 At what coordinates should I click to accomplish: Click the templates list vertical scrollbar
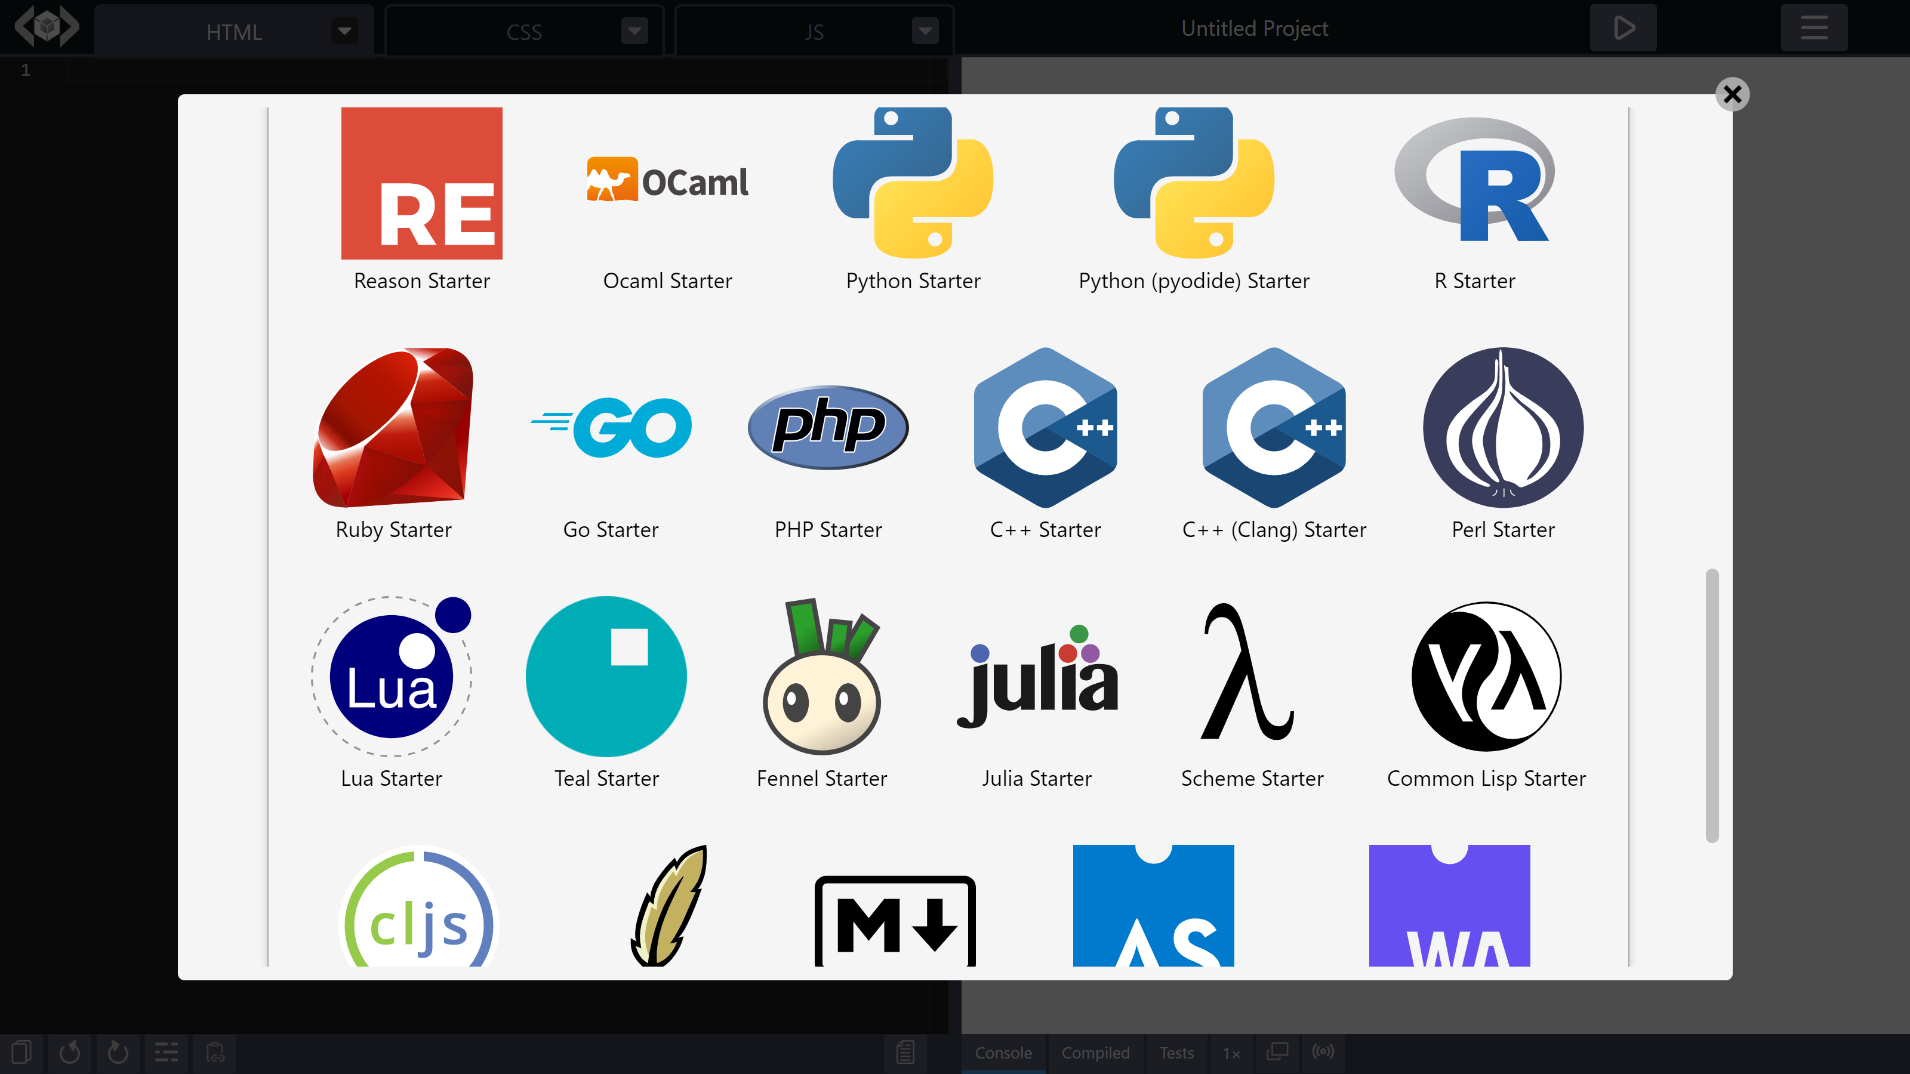pos(1711,704)
